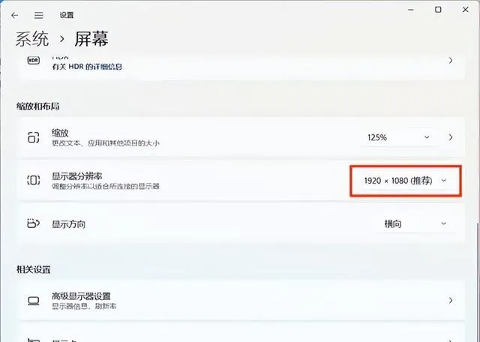The image size is (480, 342).
Task: Open the HDR details chevron
Action: tap(451, 61)
